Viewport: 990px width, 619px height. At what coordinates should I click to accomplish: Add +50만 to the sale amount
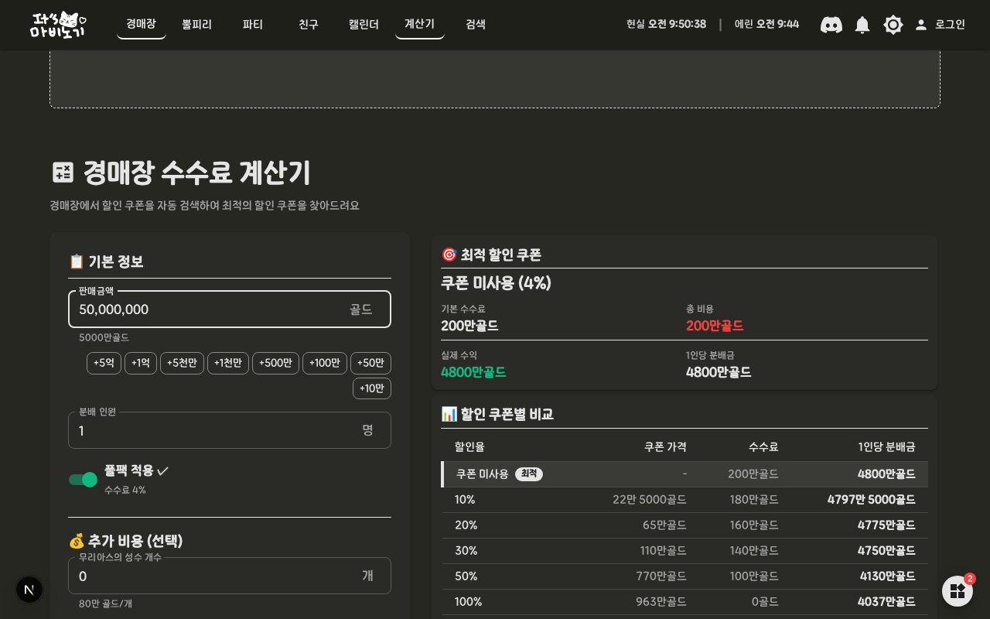[370, 363]
